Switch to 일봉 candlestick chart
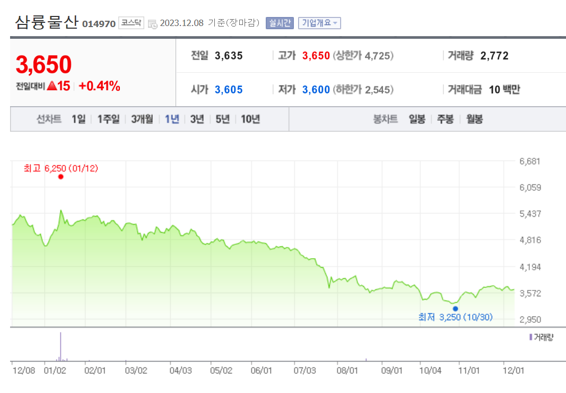The width and height of the screenshot is (566, 393). (x=417, y=119)
